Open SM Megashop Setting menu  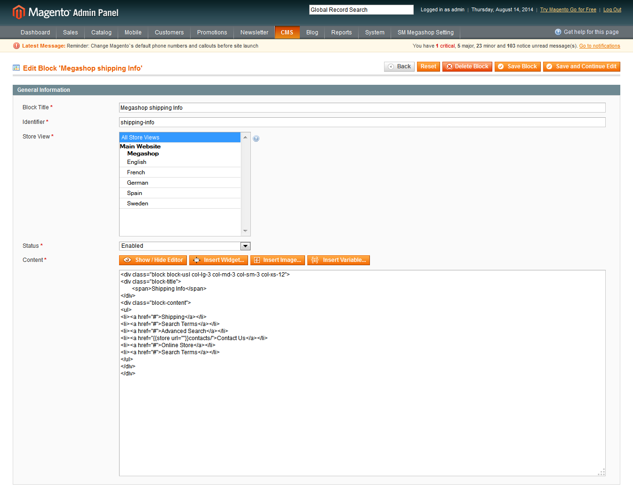426,33
